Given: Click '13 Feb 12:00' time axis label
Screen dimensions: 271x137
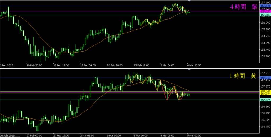Looking at the screenshot, I should (x=61, y=65).
